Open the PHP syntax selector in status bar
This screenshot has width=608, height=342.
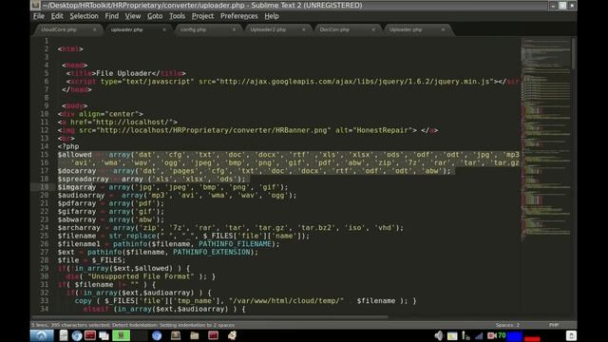tap(554, 325)
